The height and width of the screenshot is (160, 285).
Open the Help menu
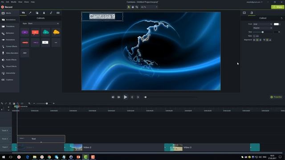pos(33,2)
